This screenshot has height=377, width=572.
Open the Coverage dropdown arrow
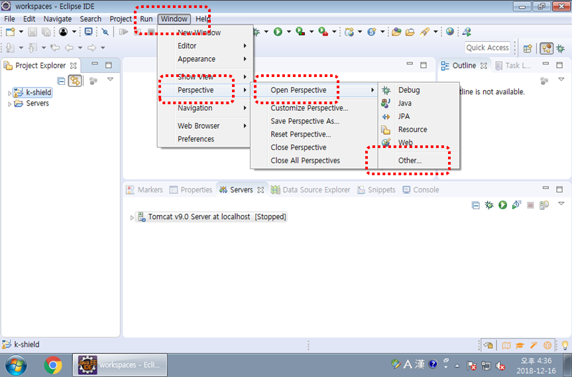click(x=311, y=32)
